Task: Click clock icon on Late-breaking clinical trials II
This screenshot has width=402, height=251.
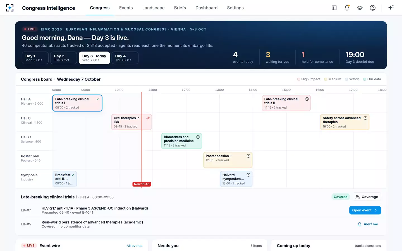Action: pos(307,99)
